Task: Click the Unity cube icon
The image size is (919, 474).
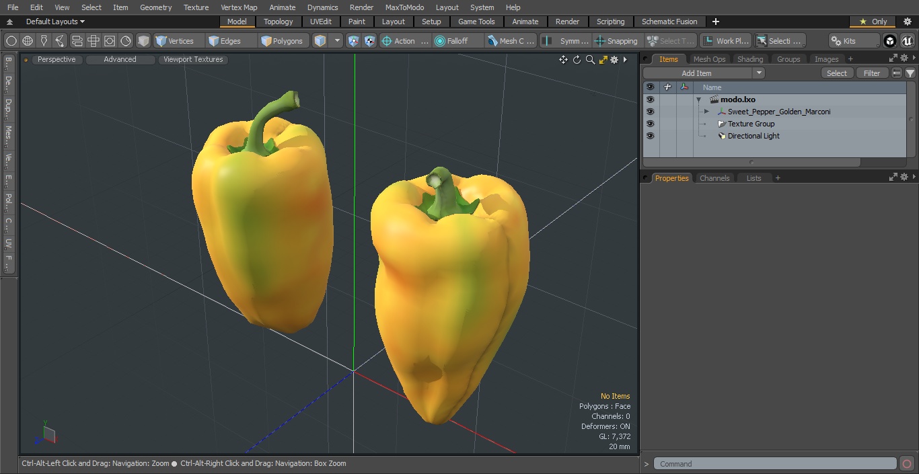Action: point(890,41)
